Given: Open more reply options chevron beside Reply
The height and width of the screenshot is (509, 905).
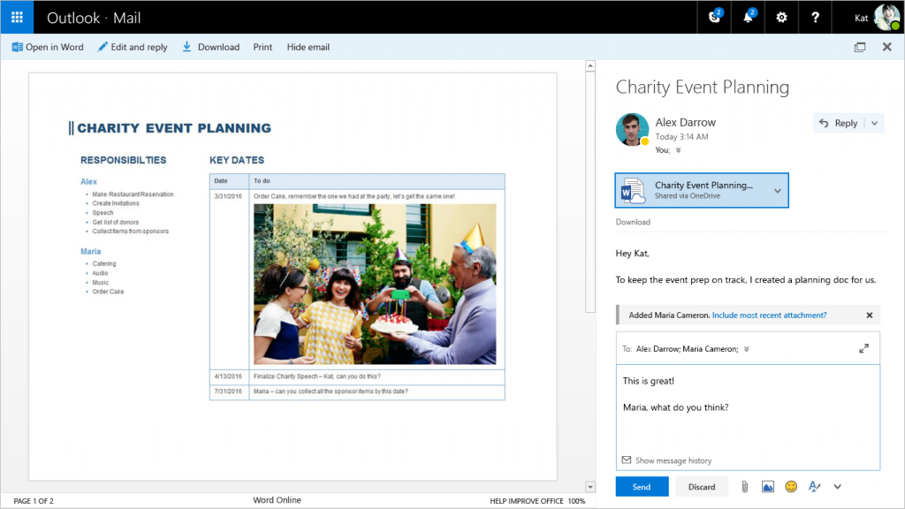Looking at the screenshot, I should 873,123.
